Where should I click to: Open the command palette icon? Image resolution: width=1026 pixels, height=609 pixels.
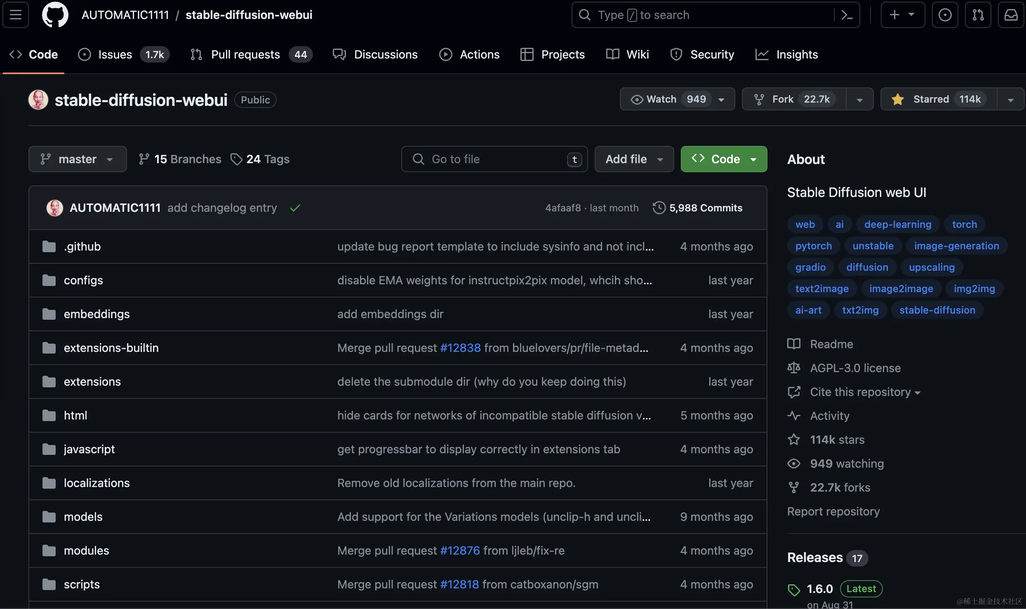(x=847, y=15)
